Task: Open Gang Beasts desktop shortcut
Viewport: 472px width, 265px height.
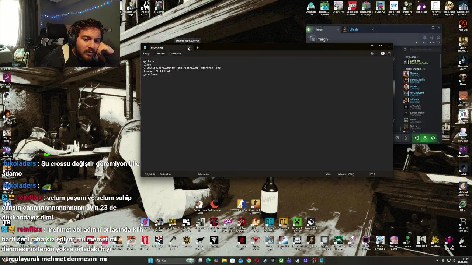Action: click(435, 242)
